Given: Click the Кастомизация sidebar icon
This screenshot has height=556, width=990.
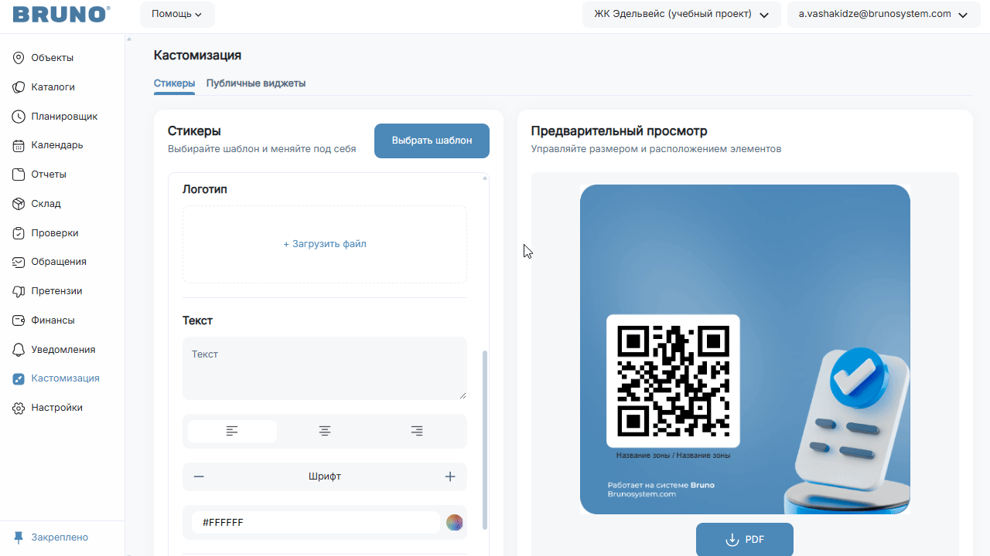Looking at the screenshot, I should click(x=19, y=378).
